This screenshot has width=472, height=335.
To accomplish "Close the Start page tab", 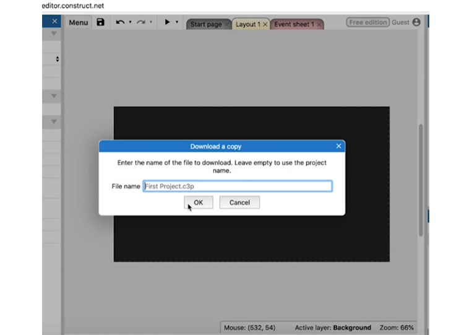I will (x=226, y=24).
